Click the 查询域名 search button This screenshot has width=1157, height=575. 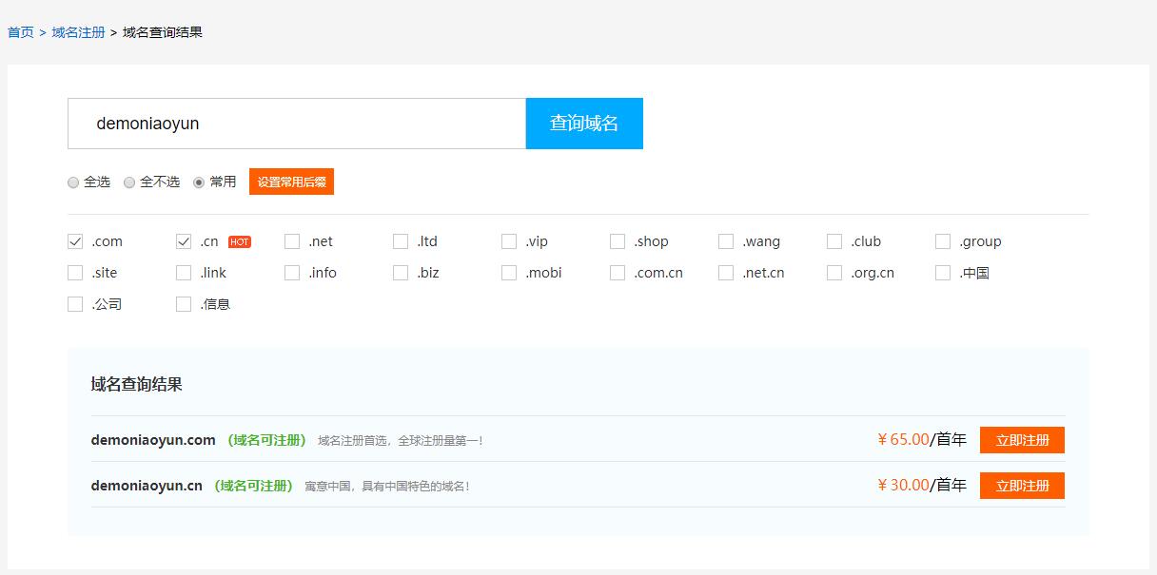(584, 124)
